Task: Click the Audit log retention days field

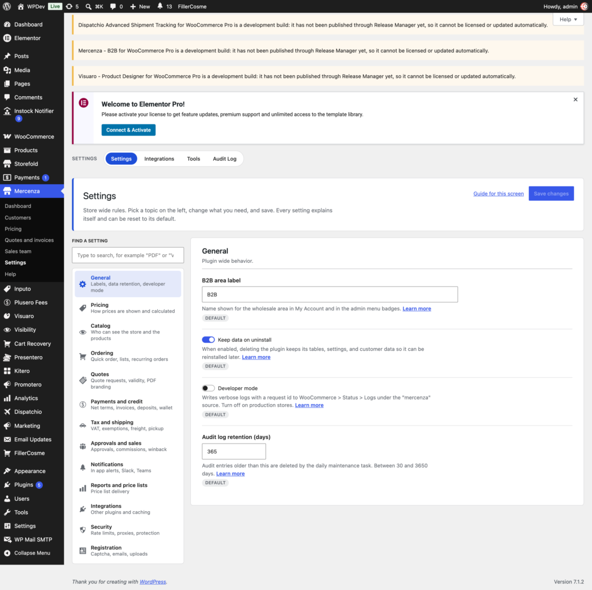Action: 234,452
